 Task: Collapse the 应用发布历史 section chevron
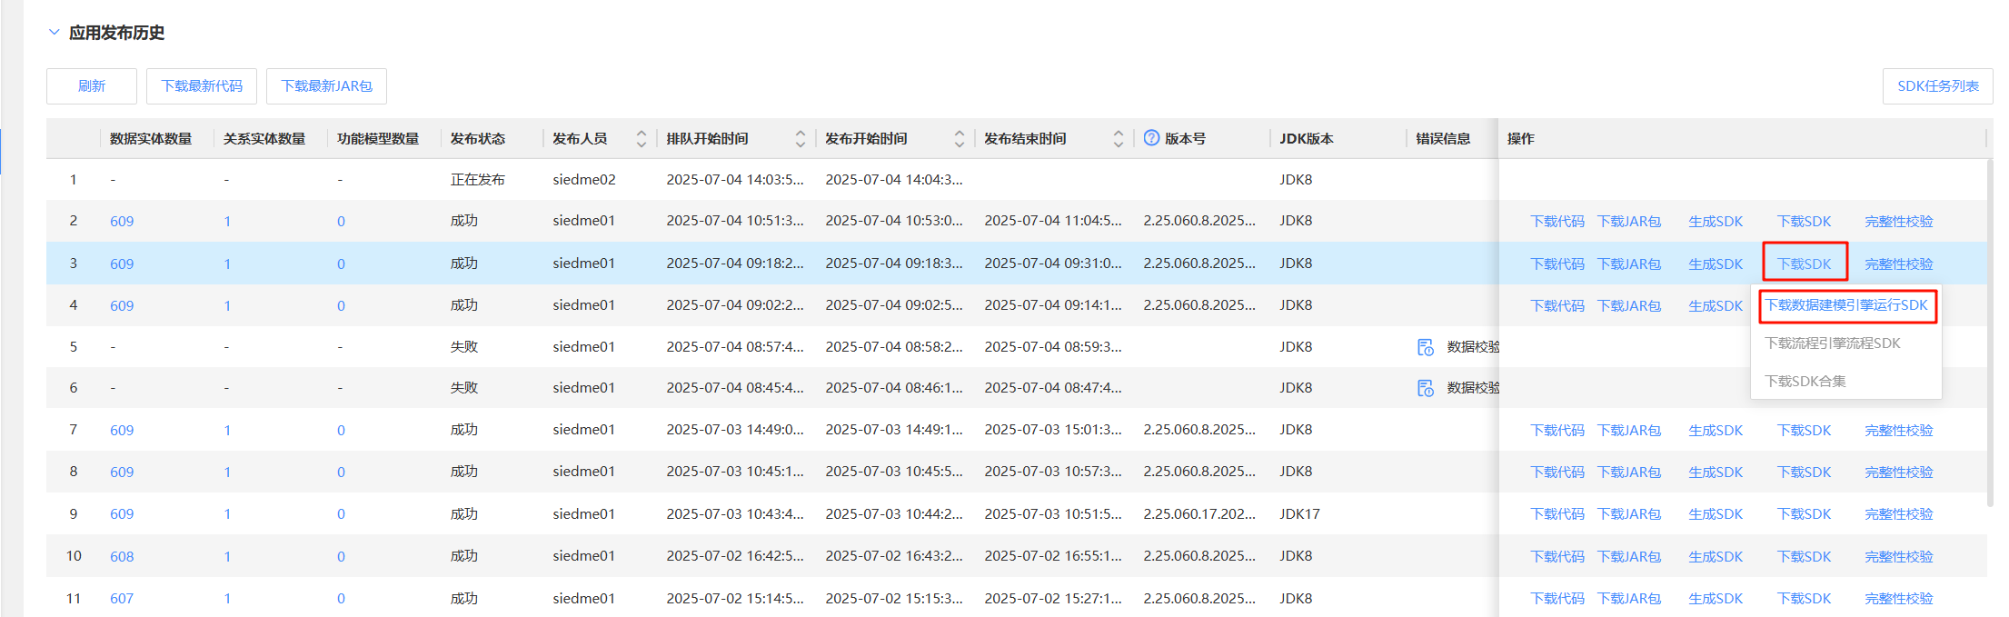pos(55,33)
